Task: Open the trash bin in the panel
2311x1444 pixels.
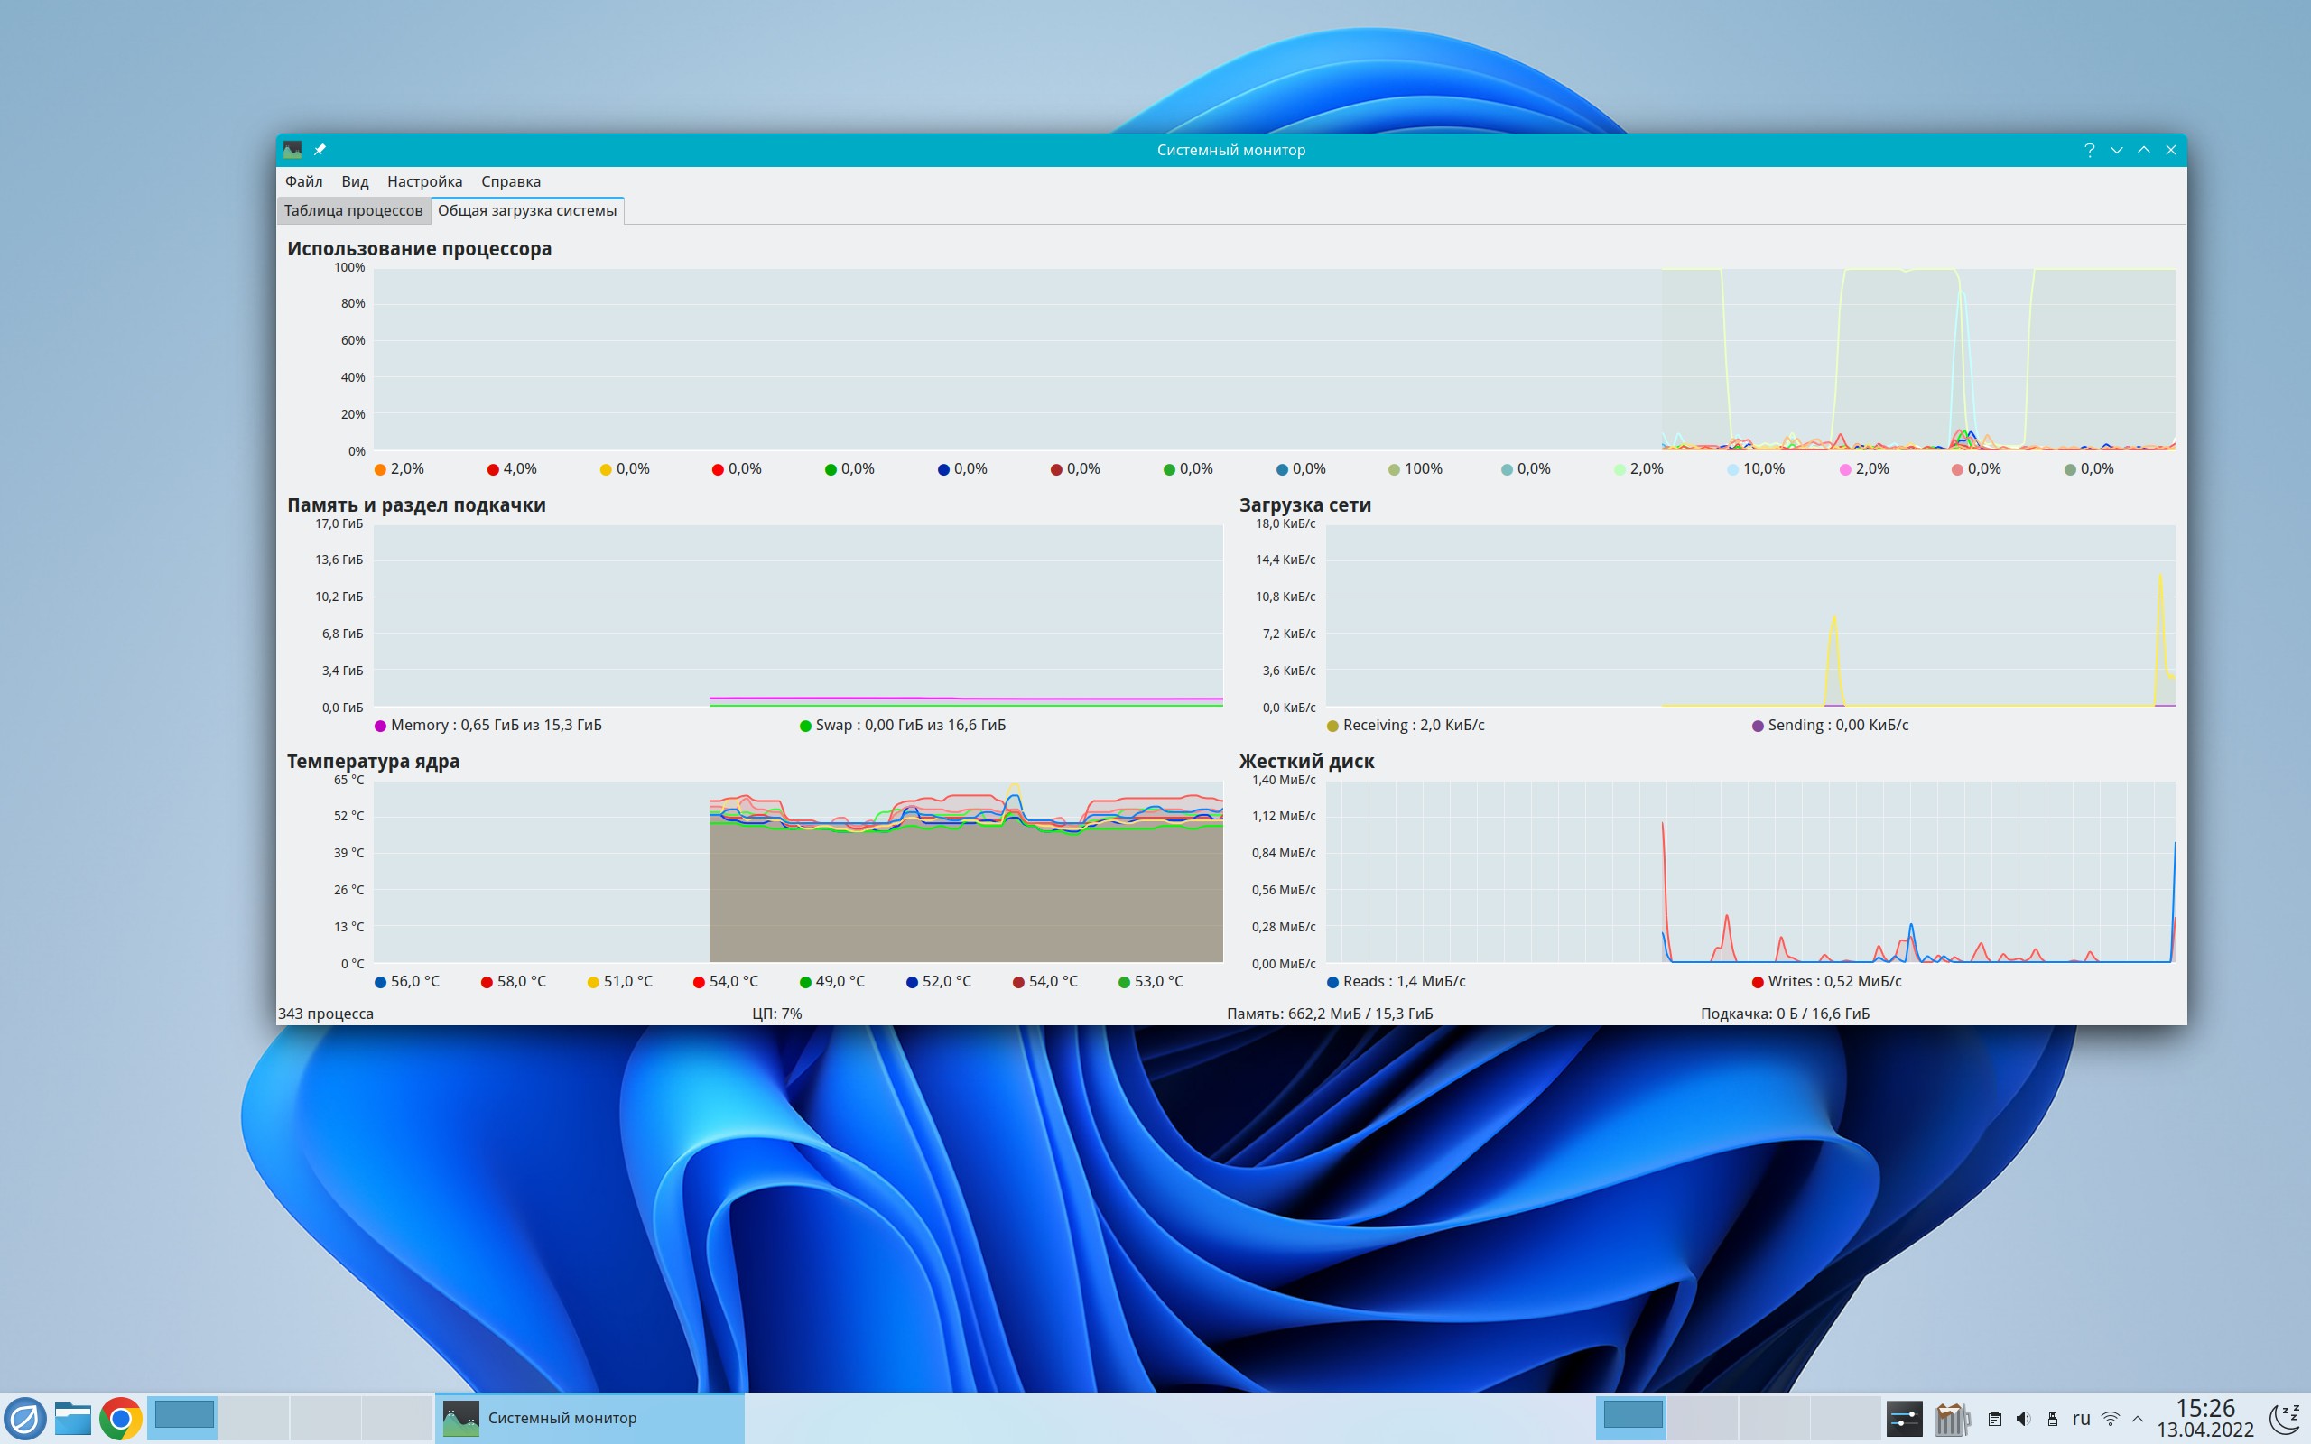Action: click(x=1952, y=1419)
